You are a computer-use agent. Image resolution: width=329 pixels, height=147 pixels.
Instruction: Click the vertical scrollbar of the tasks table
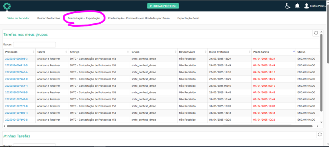(321, 73)
